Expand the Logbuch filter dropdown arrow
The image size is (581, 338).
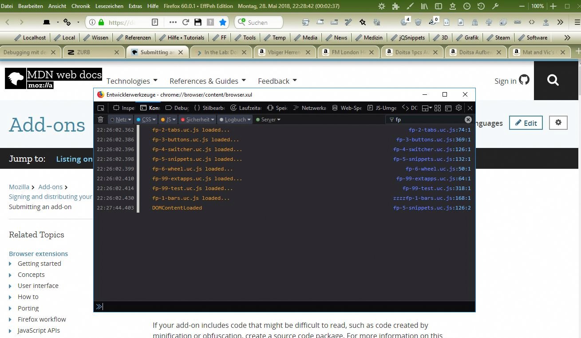(249, 120)
